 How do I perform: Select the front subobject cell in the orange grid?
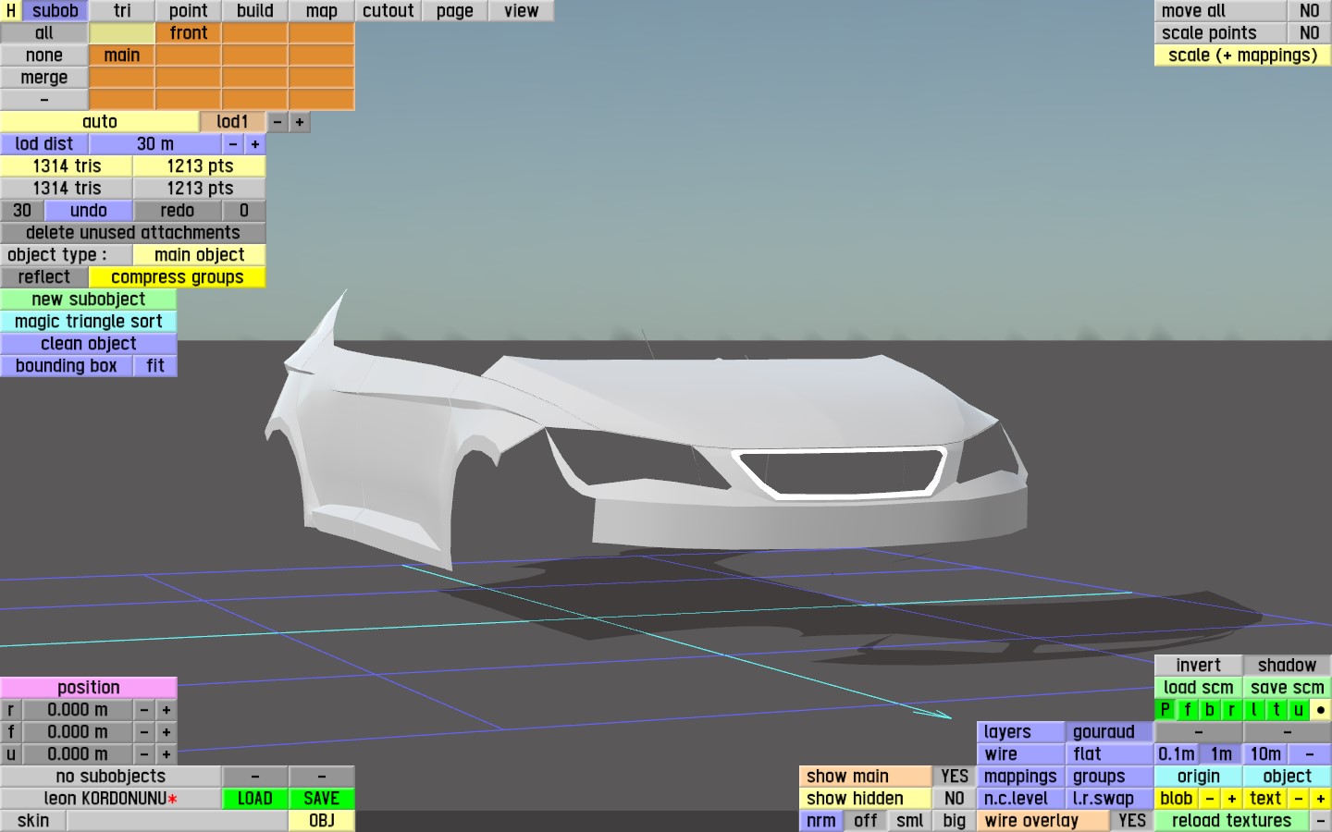pos(189,33)
